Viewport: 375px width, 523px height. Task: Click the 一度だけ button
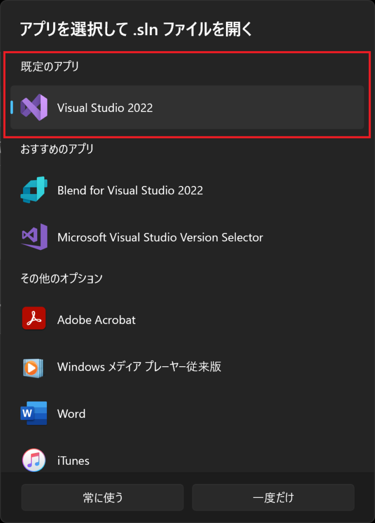[273, 497]
